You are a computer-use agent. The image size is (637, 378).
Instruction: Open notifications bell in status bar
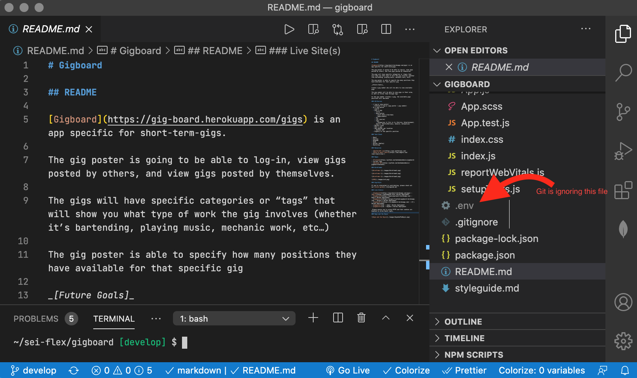tap(625, 370)
